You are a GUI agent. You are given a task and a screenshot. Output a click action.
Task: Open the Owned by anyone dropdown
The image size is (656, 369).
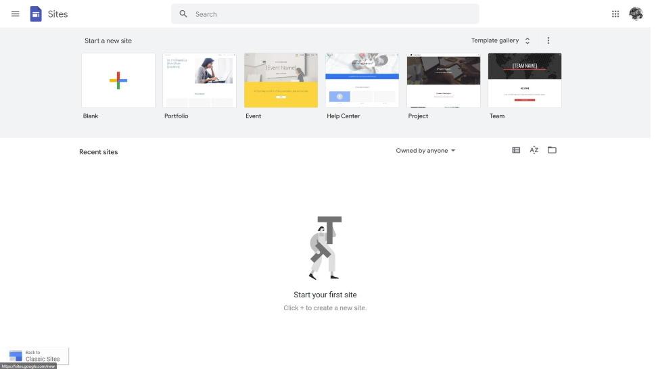click(425, 151)
